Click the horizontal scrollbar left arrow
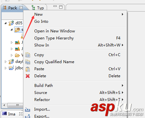 [x=4, y=105]
